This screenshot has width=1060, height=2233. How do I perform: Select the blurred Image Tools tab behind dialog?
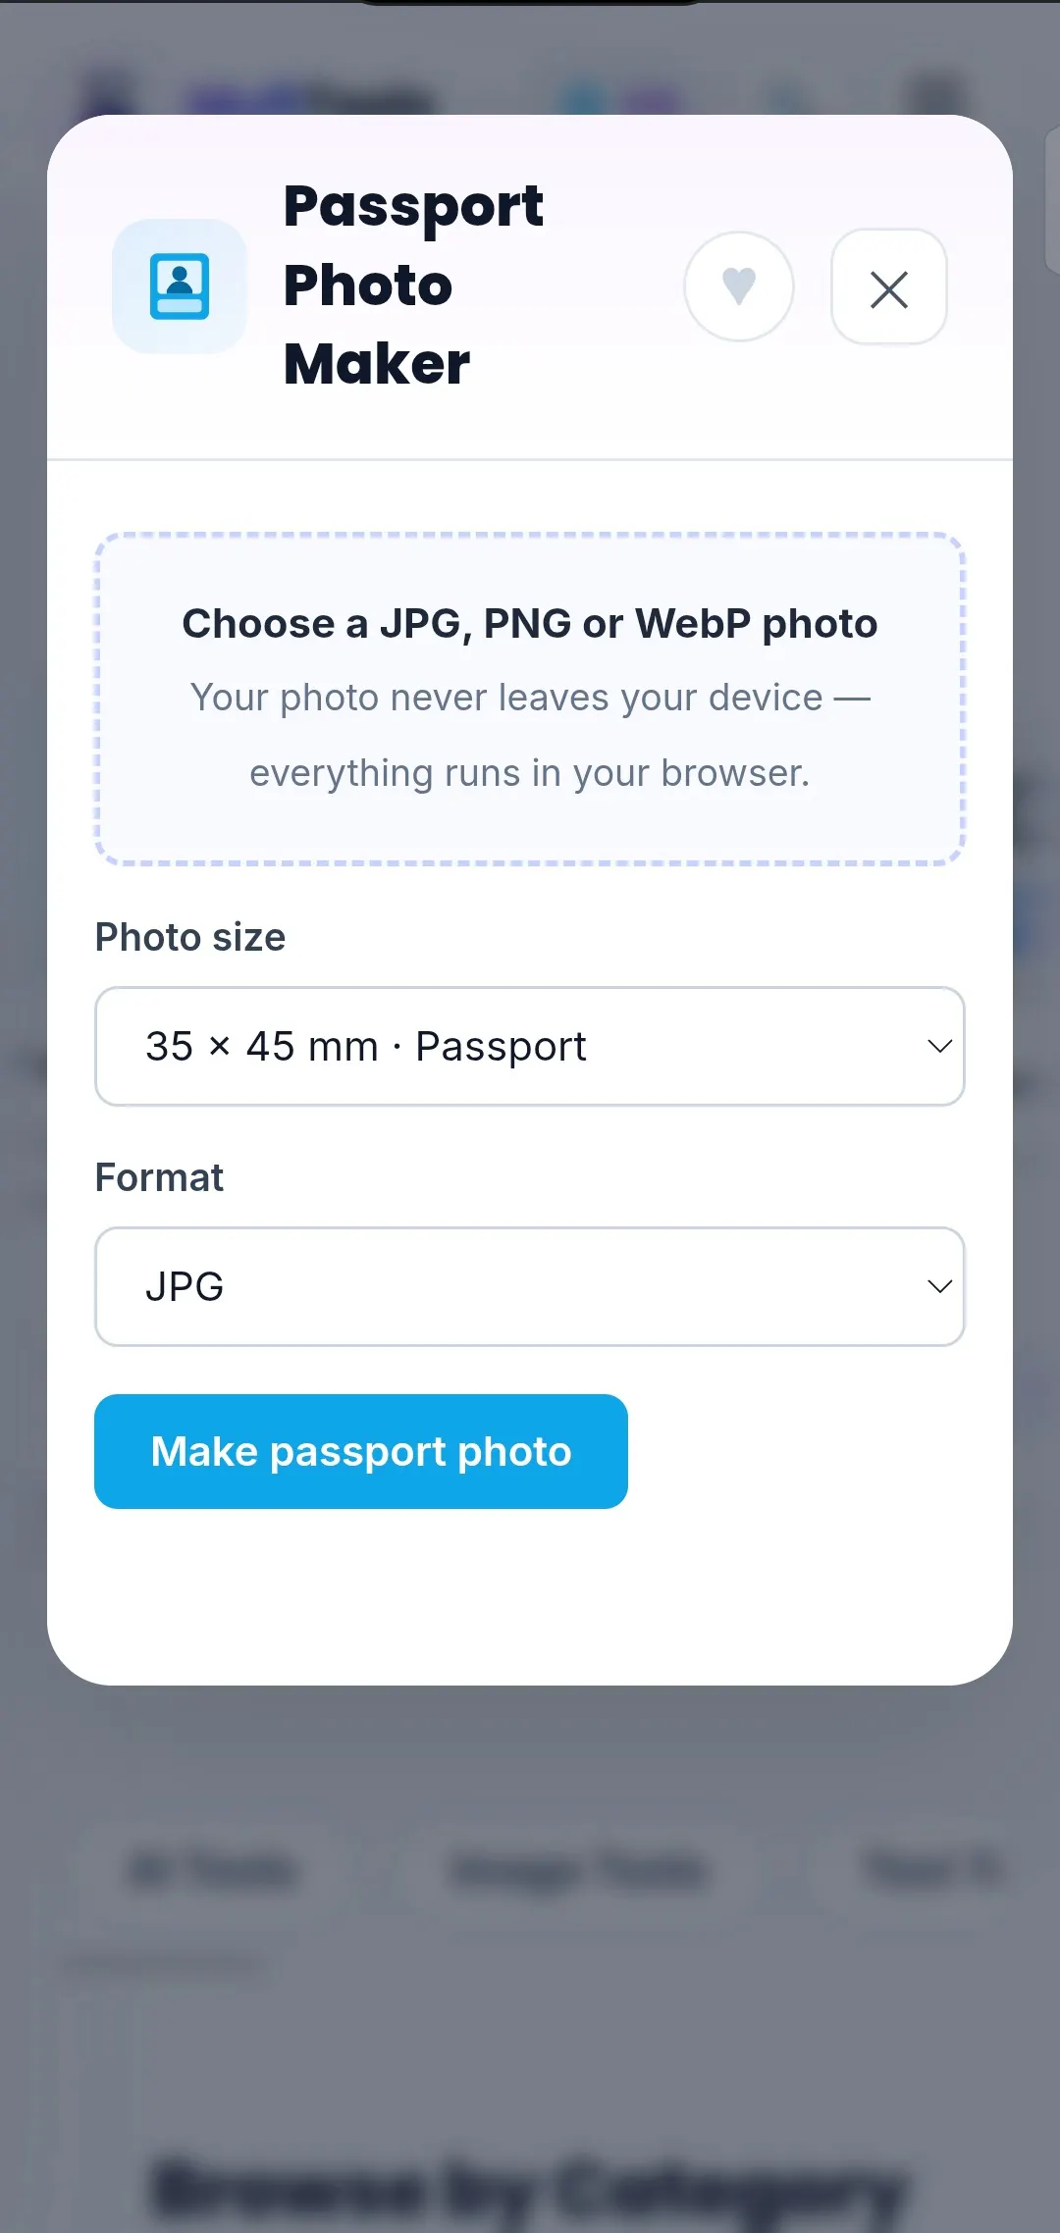click(x=579, y=1870)
